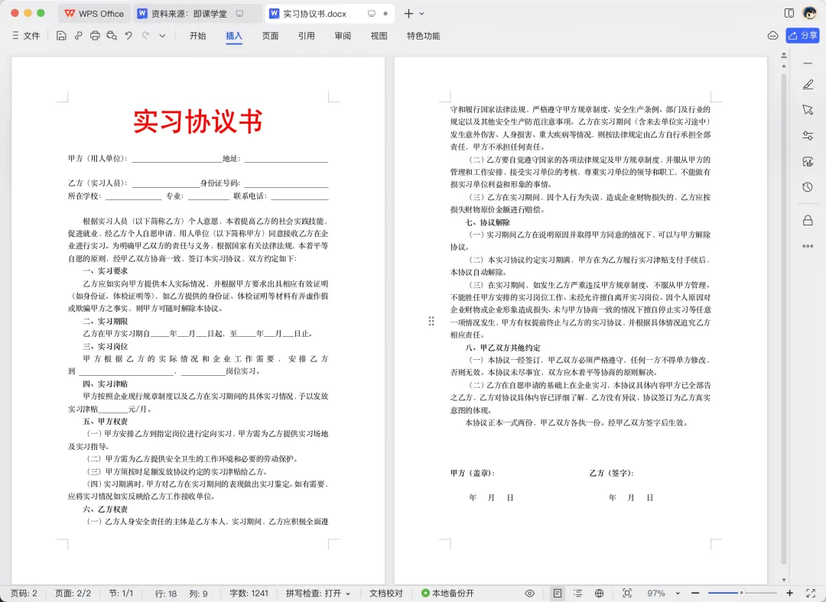The height and width of the screenshot is (602, 826).
Task: Switch to the 视图 ribbon tab
Action: click(379, 36)
